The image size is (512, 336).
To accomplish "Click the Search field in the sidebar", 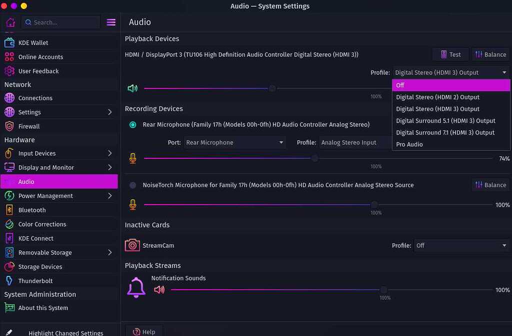I will coord(60,22).
